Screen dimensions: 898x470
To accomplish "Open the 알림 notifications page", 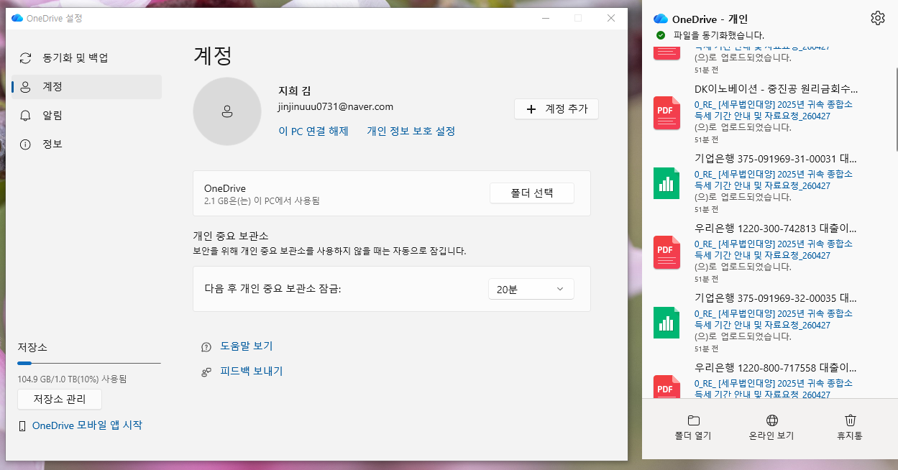I will click(x=86, y=116).
